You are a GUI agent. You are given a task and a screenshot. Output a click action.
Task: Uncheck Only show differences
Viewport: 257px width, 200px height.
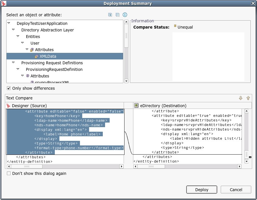click(x=9, y=88)
